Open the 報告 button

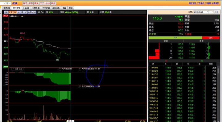click(31, 3)
